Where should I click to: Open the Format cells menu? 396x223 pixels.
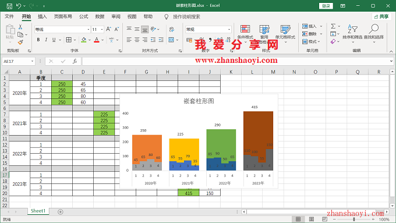click(311, 41)
